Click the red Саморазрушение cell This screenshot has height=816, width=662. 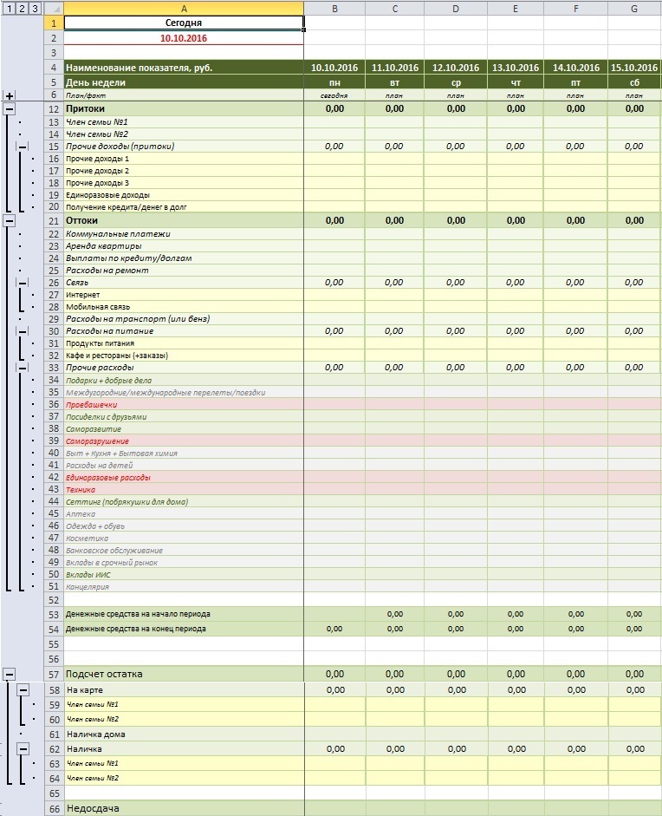184,441
